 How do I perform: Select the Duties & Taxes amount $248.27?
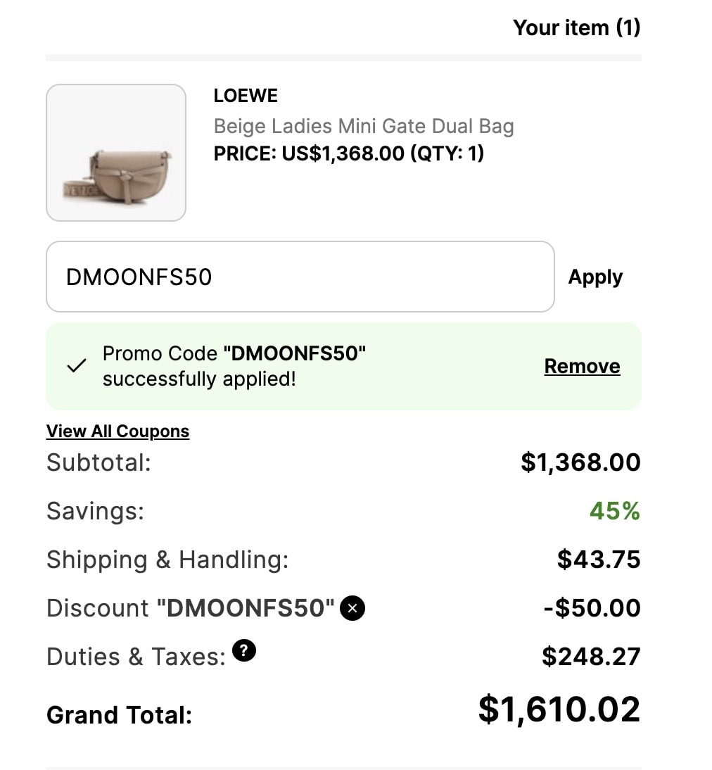pyautogui.click(x=591, y=657)
